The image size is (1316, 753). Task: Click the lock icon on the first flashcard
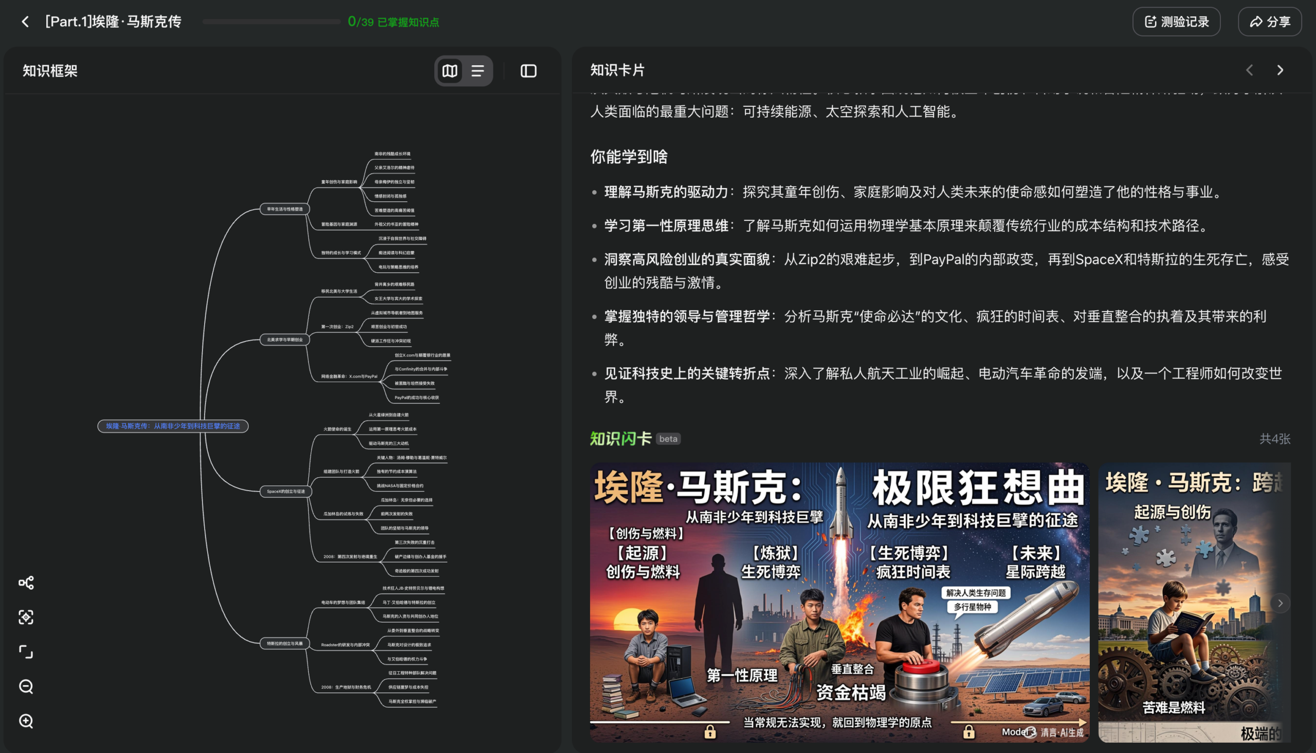[710, 731]
